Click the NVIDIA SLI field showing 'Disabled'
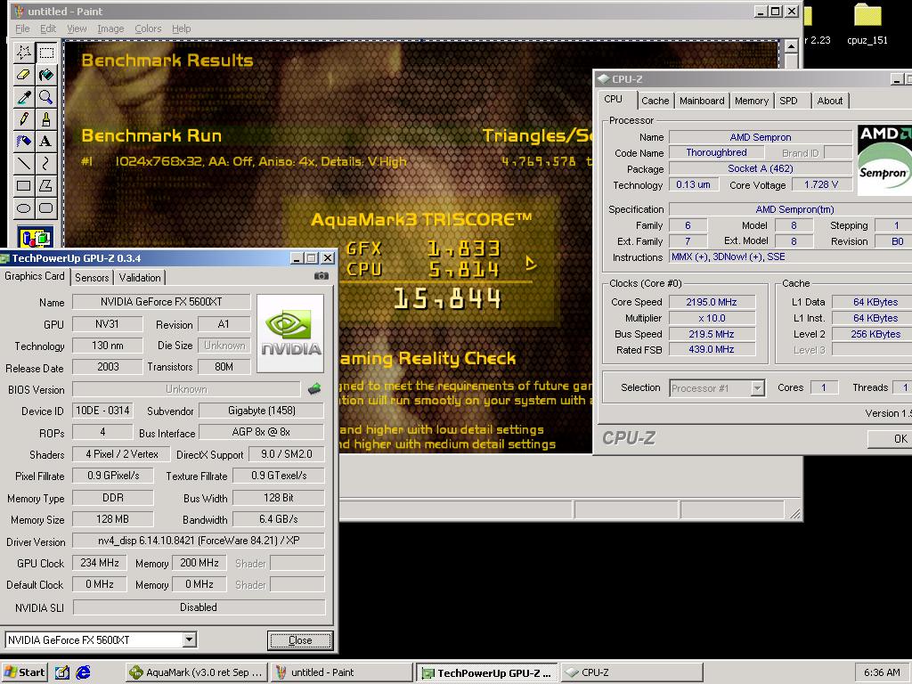This screenshot has height=684, width=912. [x=199, y=607]
